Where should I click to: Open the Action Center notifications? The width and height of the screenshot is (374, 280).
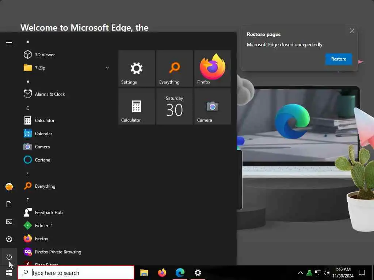(362, 273)
